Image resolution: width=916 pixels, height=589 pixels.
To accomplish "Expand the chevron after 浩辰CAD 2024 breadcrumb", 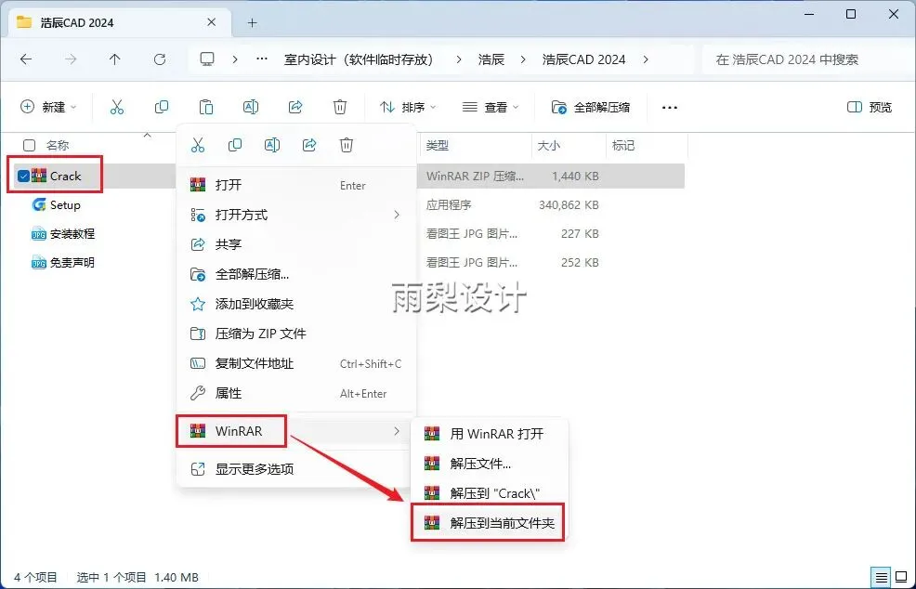I will point(646,59).
